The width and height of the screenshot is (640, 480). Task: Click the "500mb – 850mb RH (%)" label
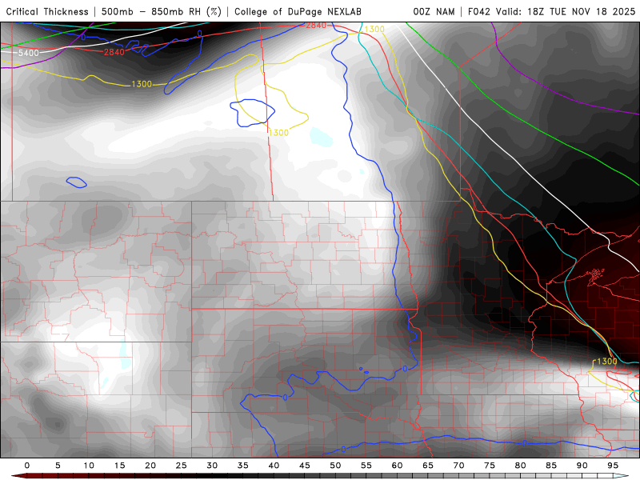[x=162, y=11]
